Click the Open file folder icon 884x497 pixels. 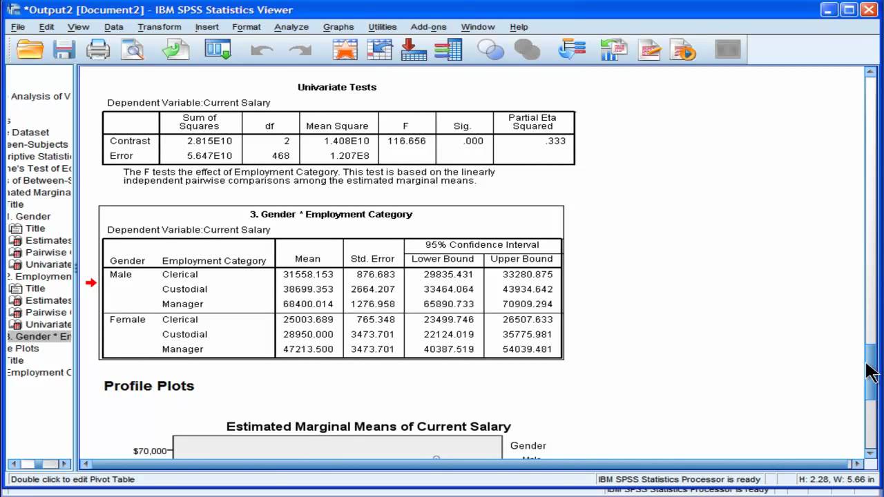point(30,50)
